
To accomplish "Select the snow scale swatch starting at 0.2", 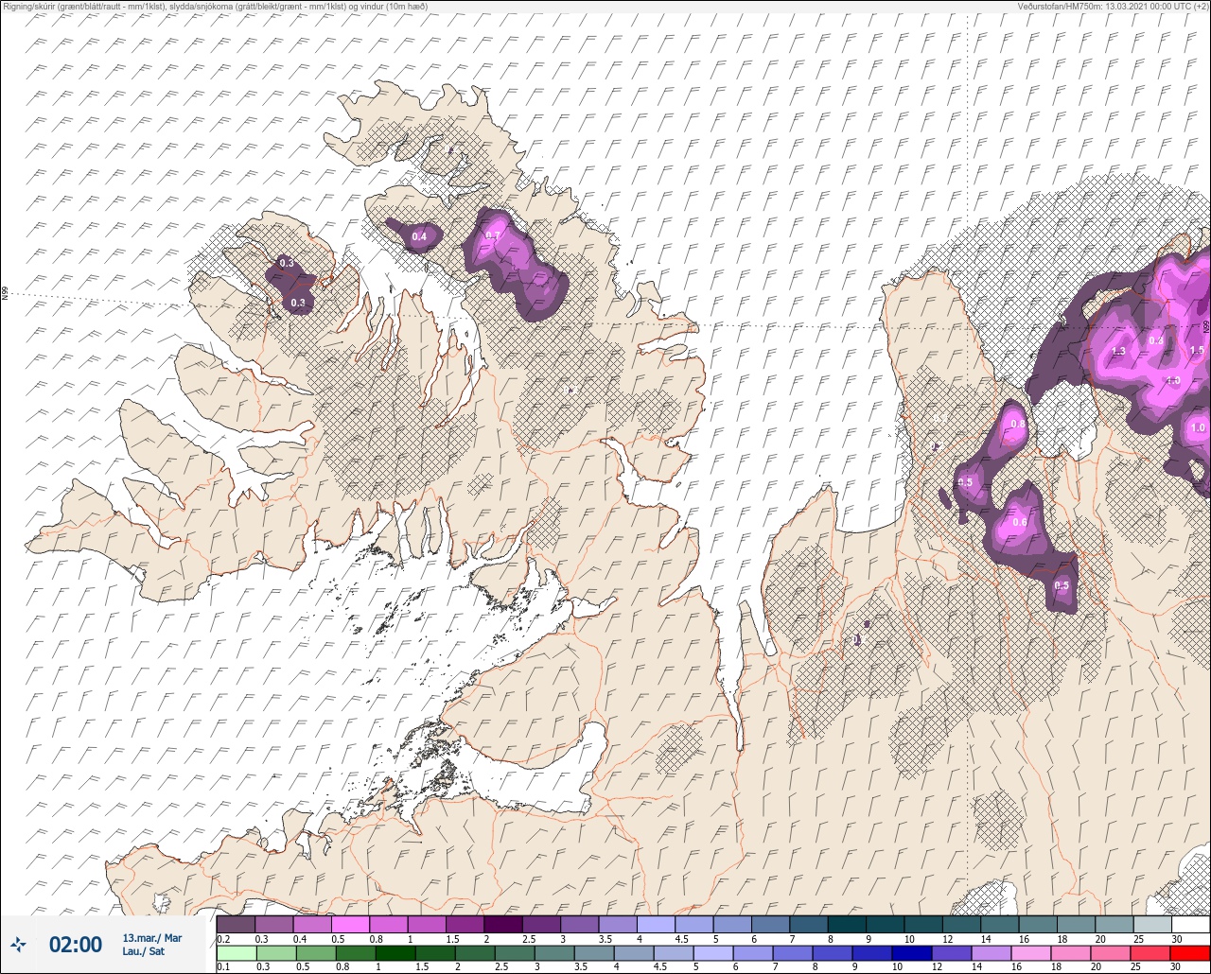I will 236,924.
